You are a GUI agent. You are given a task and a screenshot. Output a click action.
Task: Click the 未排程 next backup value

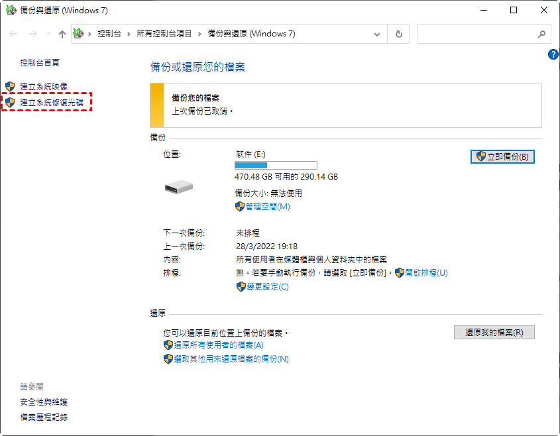tap(248, 233)
